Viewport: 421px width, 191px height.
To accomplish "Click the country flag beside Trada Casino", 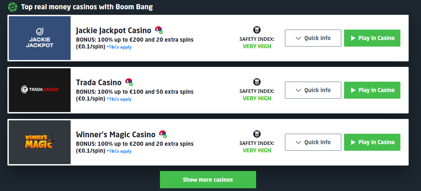I will [x=129, y=82].
